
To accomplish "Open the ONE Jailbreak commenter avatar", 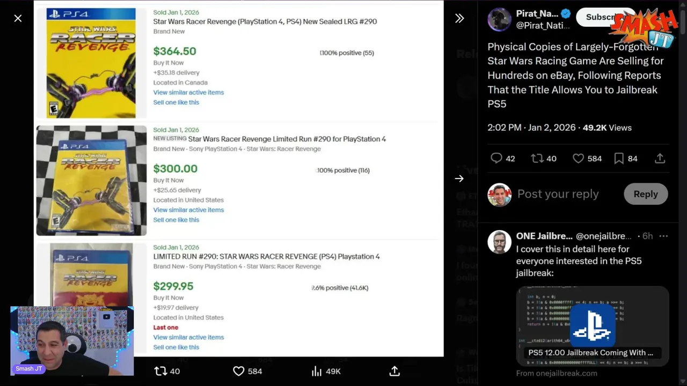I will pos(499,242).
